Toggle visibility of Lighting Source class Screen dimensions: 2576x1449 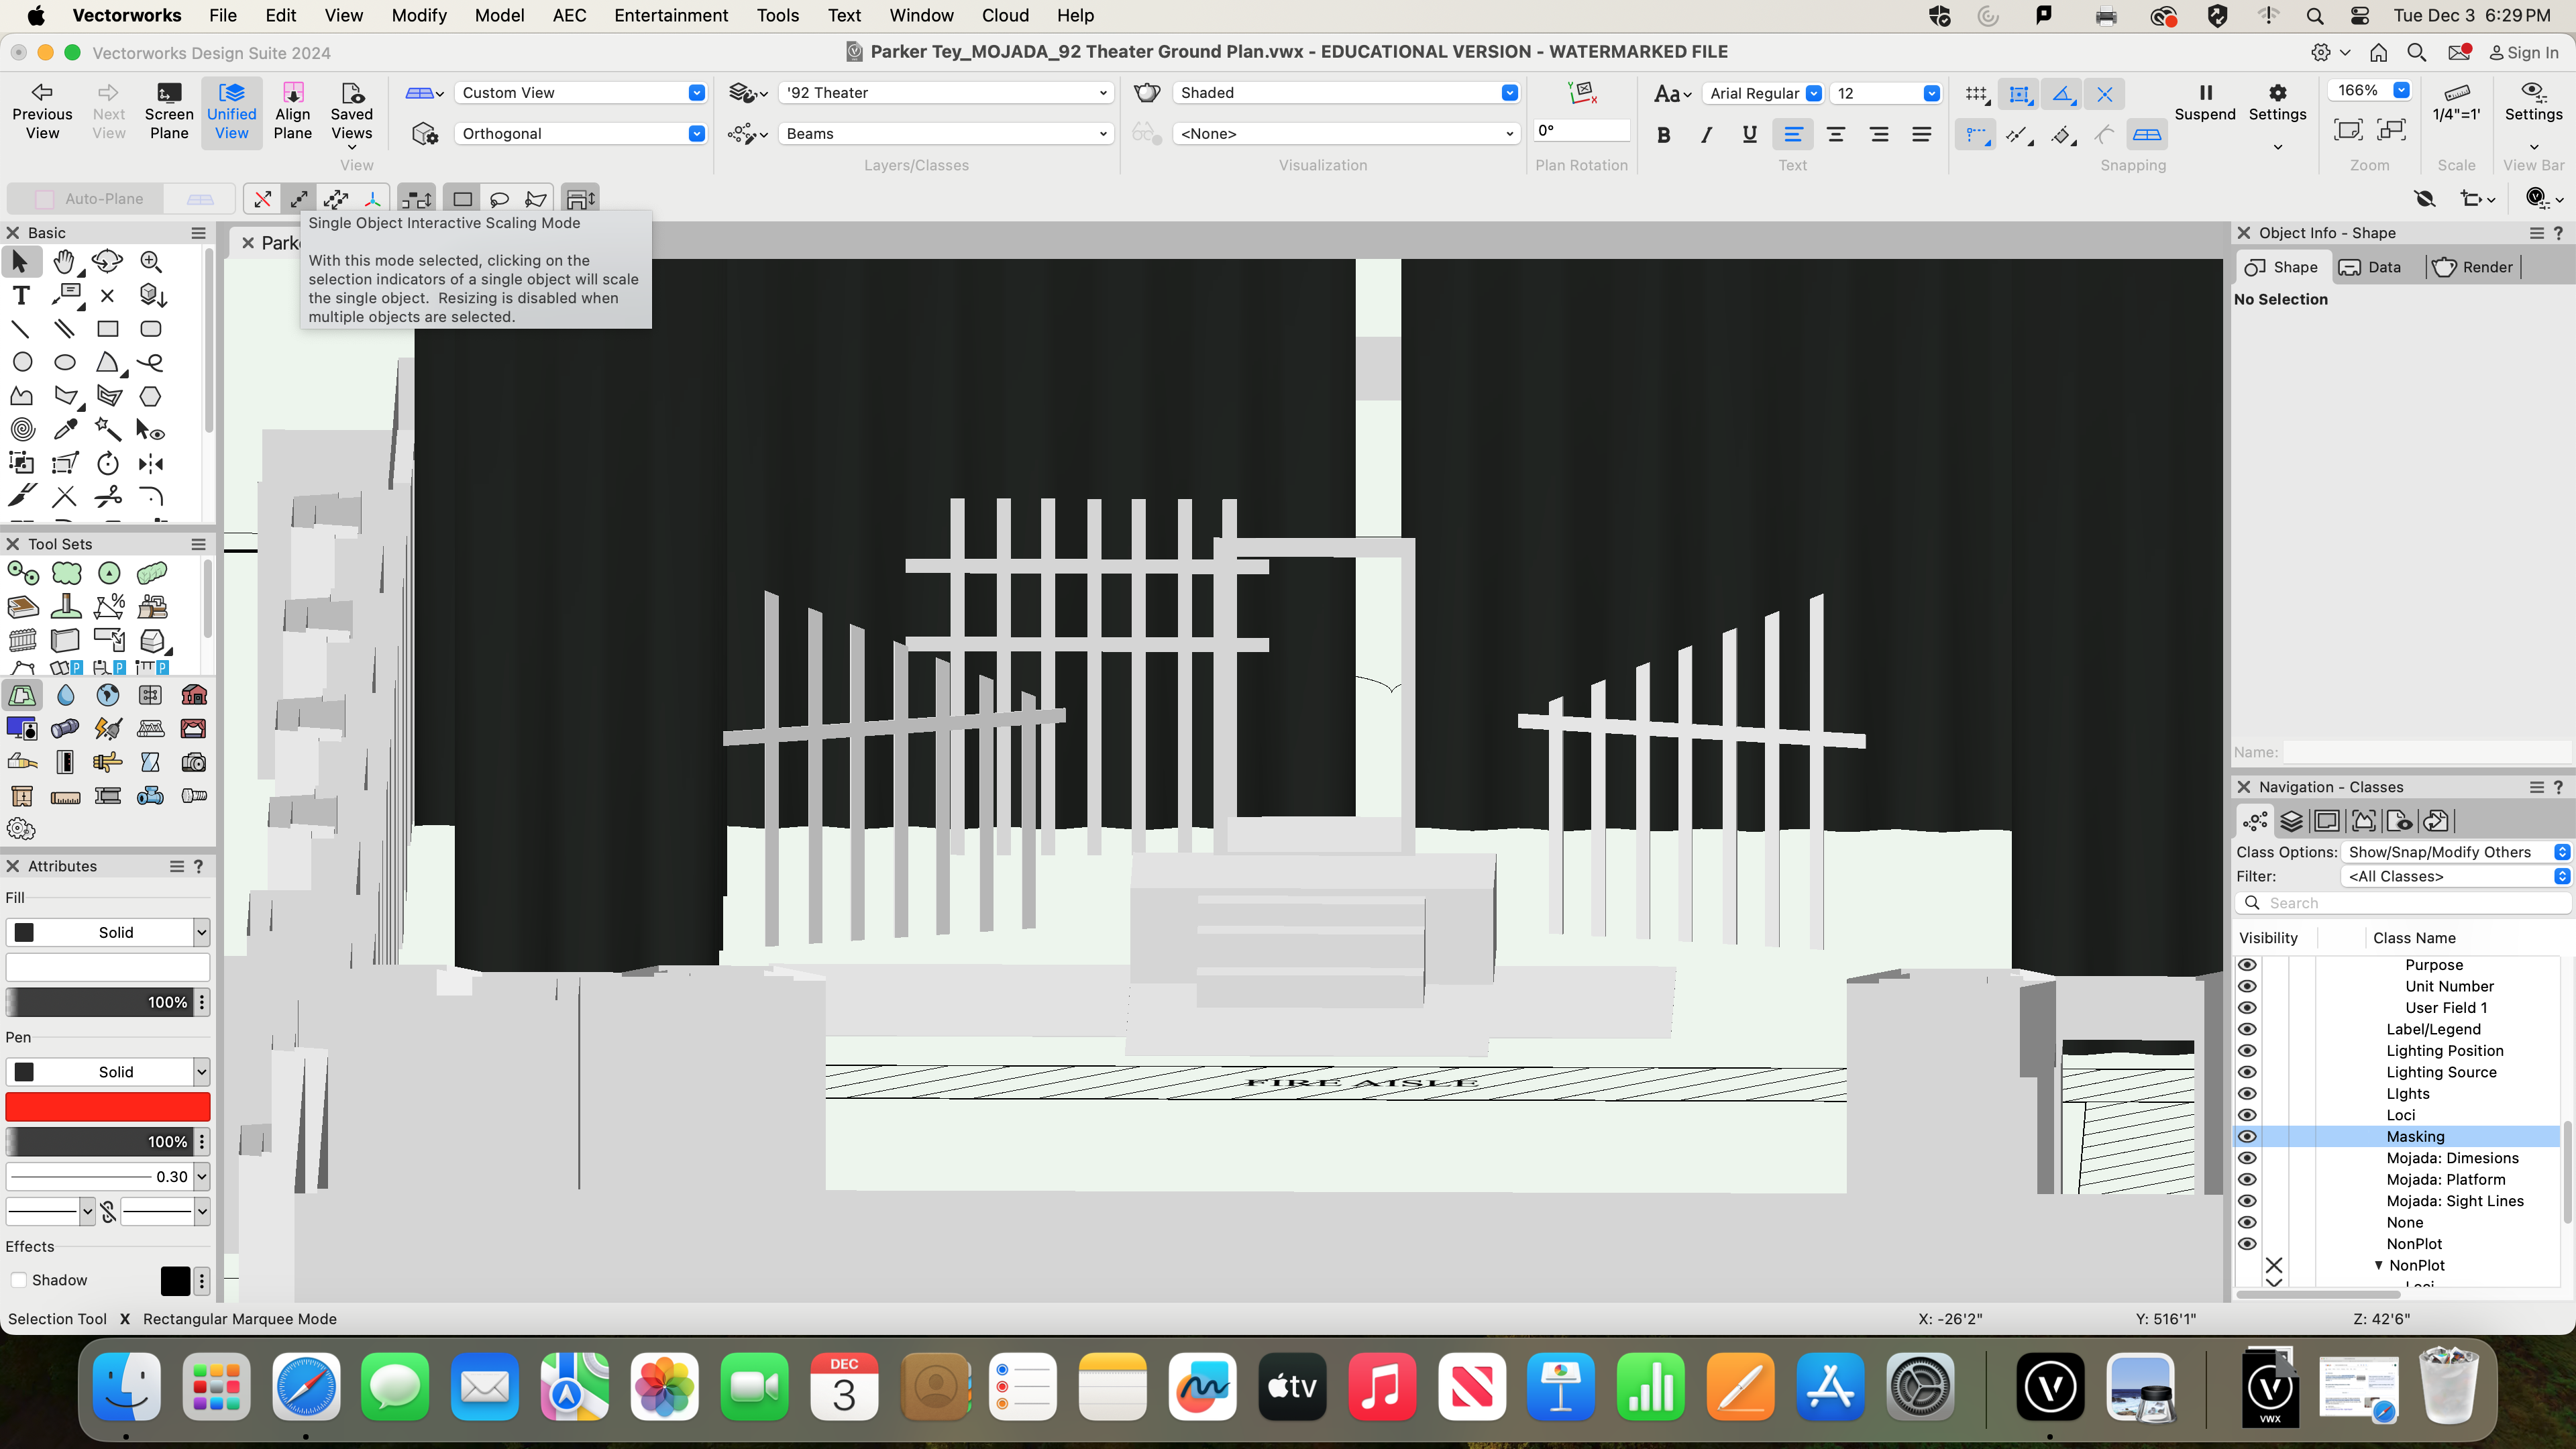pos(2247,1072)
